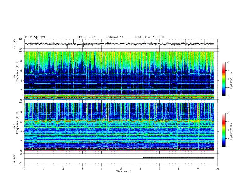The image size is (245, 189).
Task: Click the "9" tick on the time axis
Action: [198, 169]
